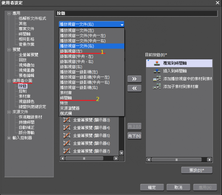
Task: Collapse the 應用 tree node
Action: (9, 13)
